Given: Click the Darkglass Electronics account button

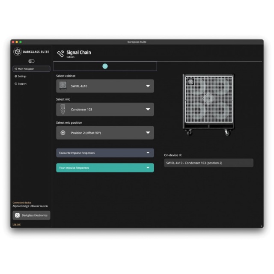Looking at the screenshot, I should (31, 215).
